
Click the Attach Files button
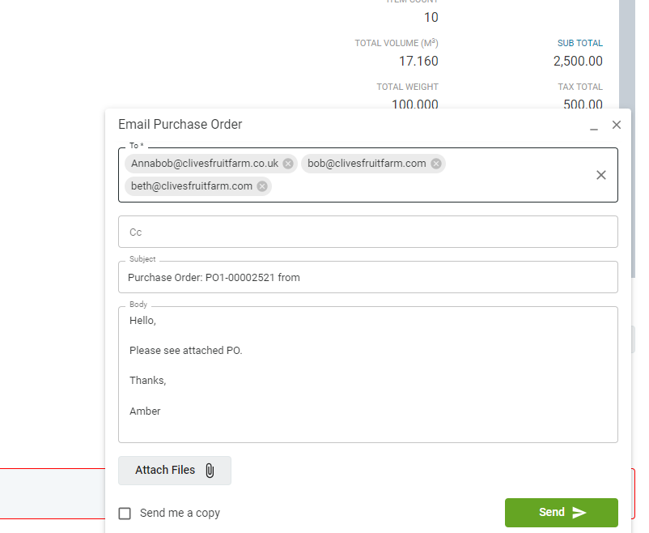tap(175, 471)
